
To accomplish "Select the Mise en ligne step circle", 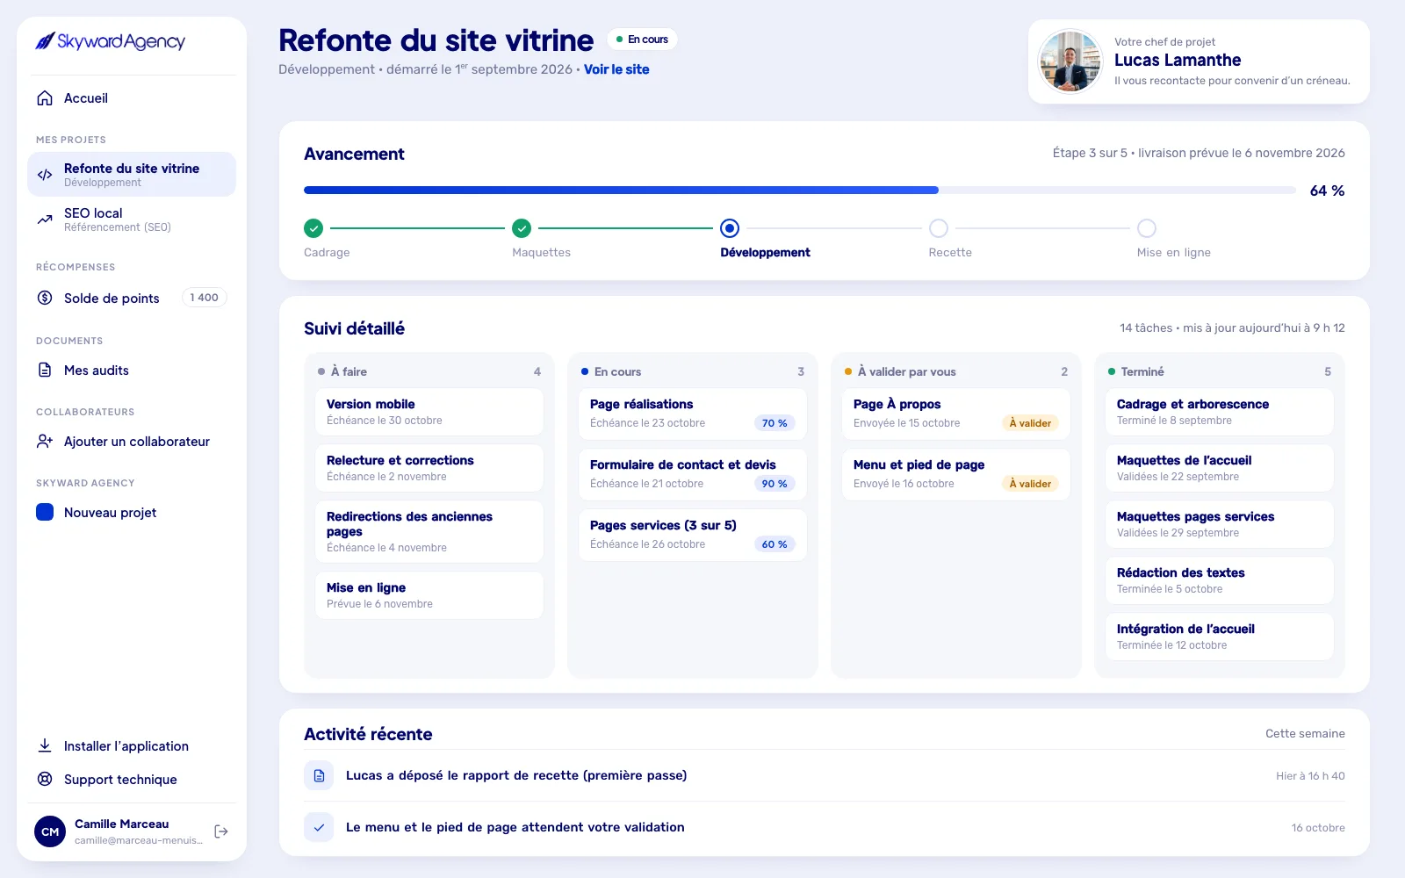I will [1147, 228].
